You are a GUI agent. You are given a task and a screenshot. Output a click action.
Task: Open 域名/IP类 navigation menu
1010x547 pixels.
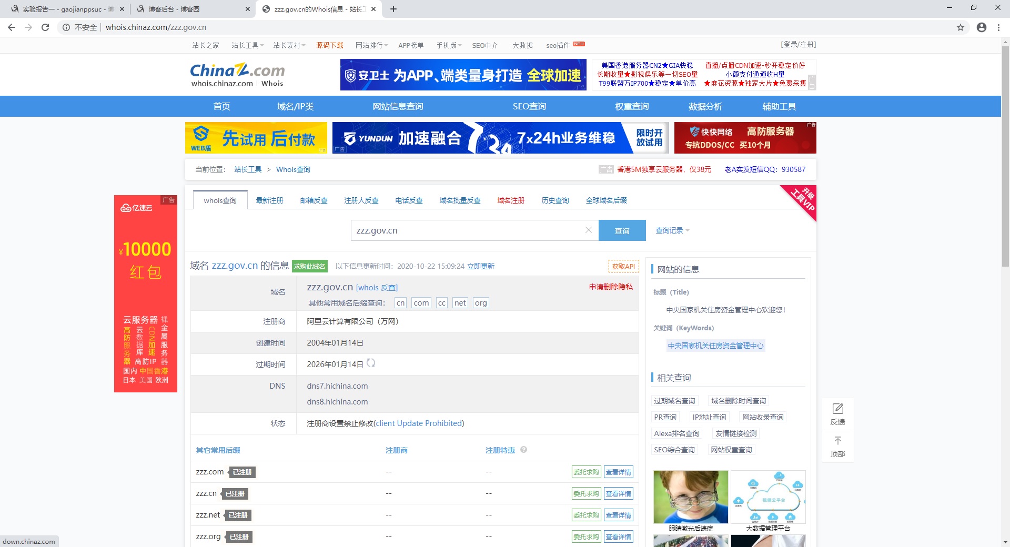click(x=296, y=106)
